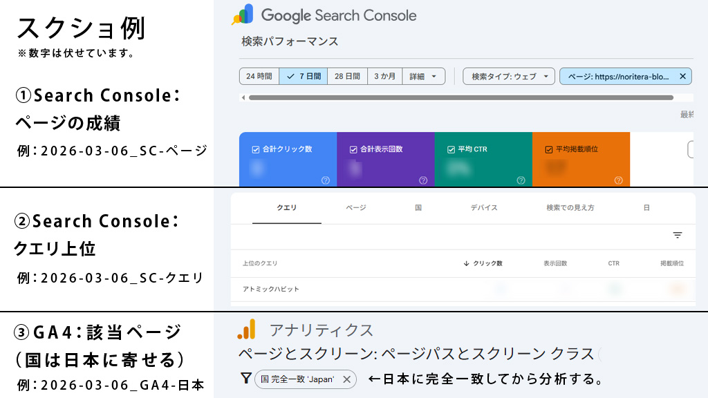This screenshot has height=398, width=708.
Task: Open the 詳細 date range dropdown
Action: [x=424, y=76]
